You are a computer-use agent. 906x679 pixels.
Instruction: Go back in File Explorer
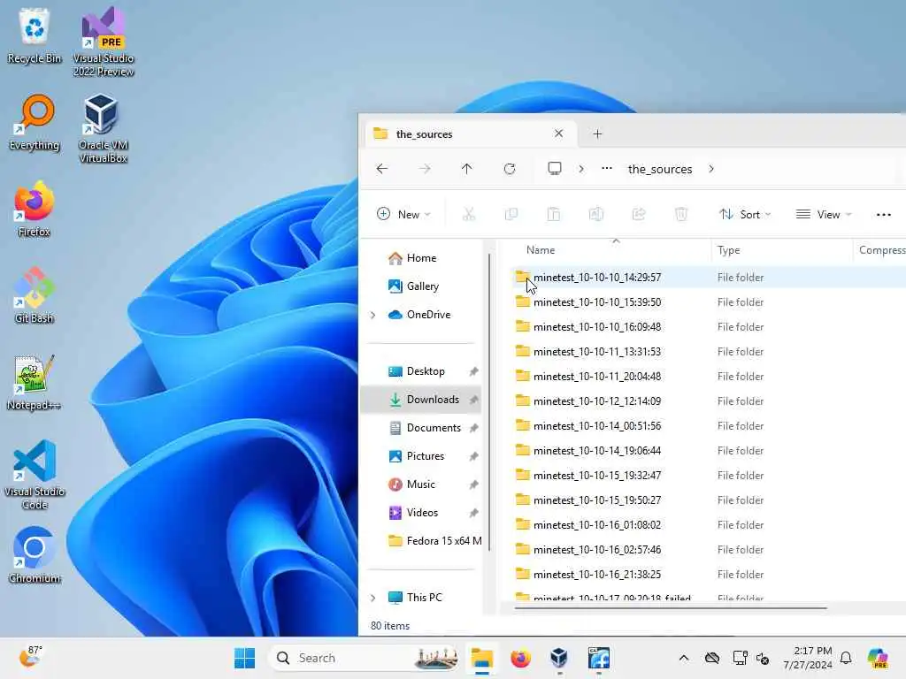point(382,169)
